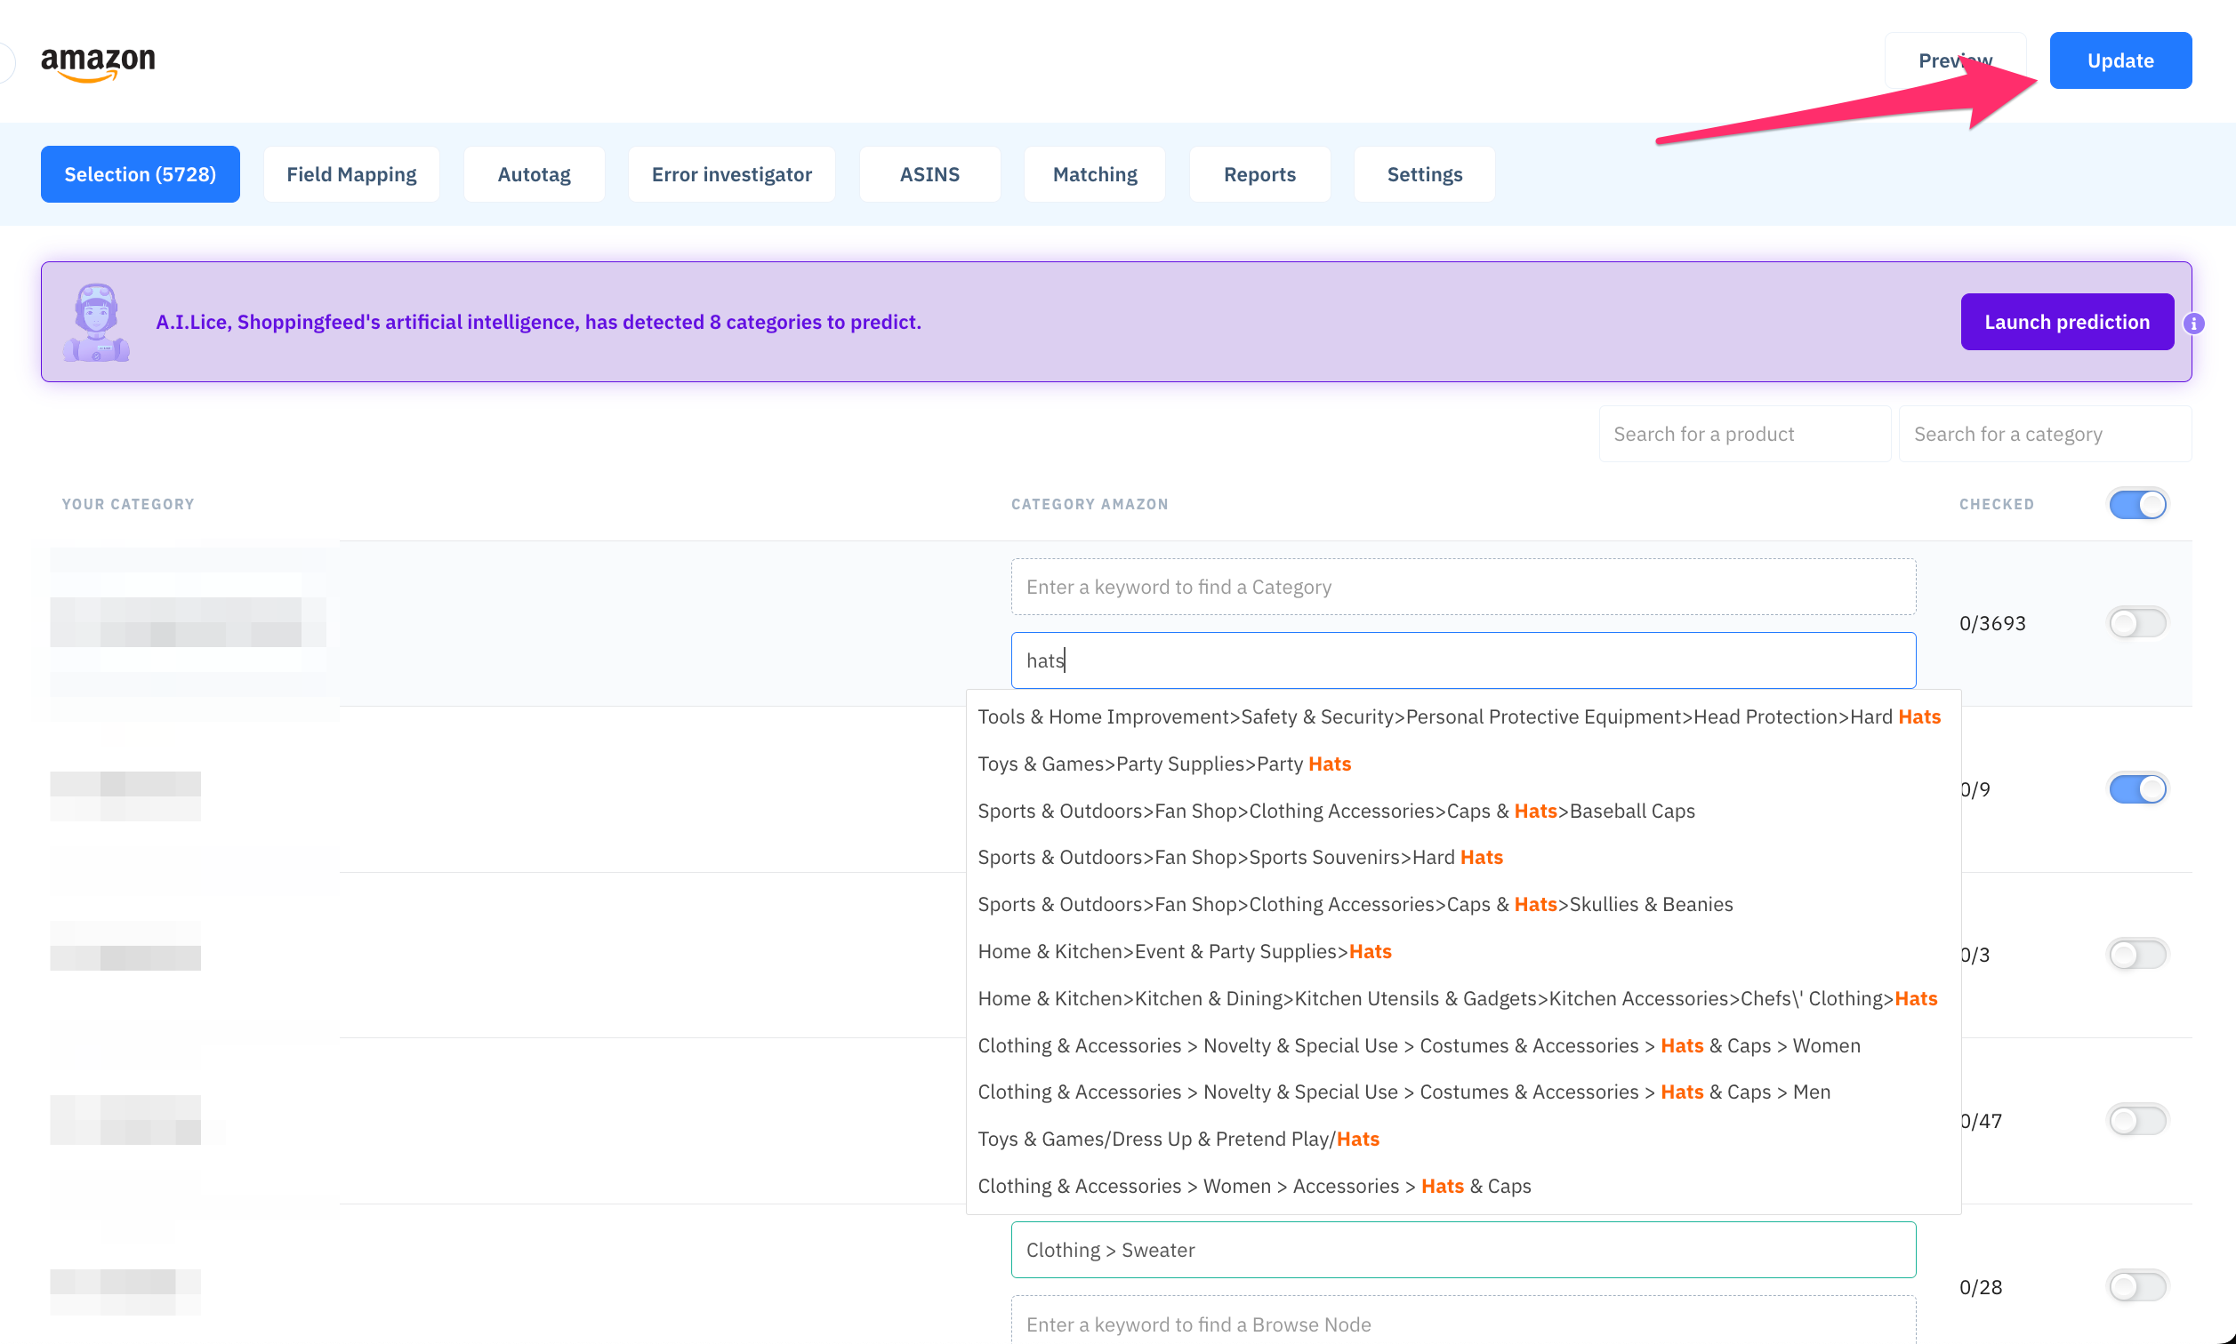Click the A.I.Lice detected categories message
2236x1344 pixels.
[x=538, y=323]
